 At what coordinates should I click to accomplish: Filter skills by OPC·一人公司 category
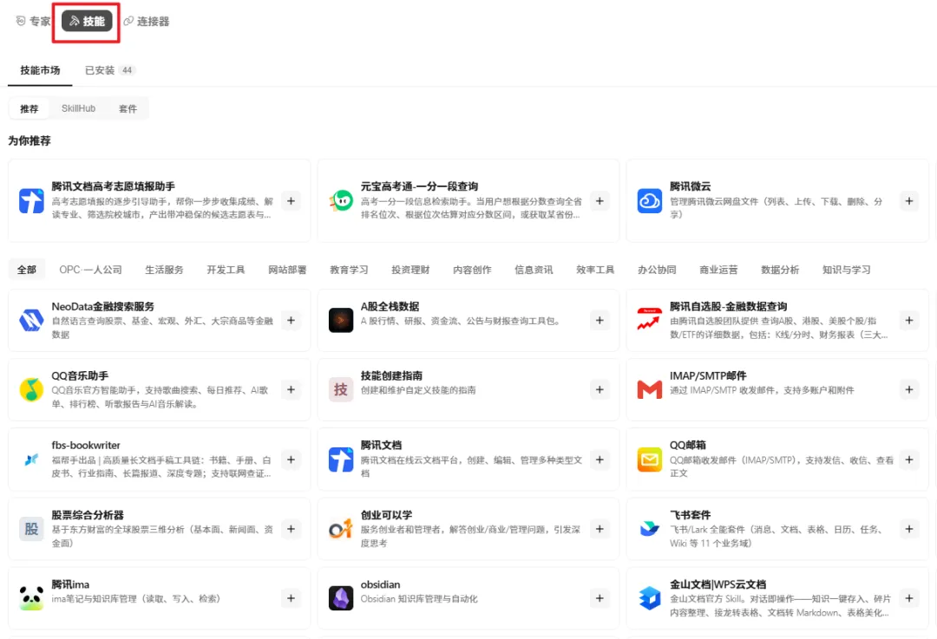(x=90, y=270)
